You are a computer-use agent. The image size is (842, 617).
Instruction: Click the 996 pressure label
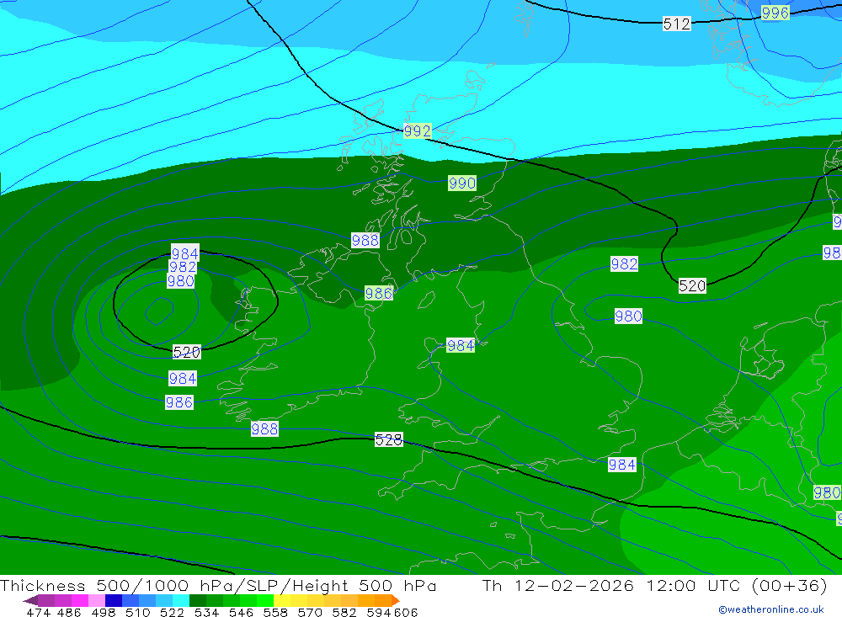(775, 13)
